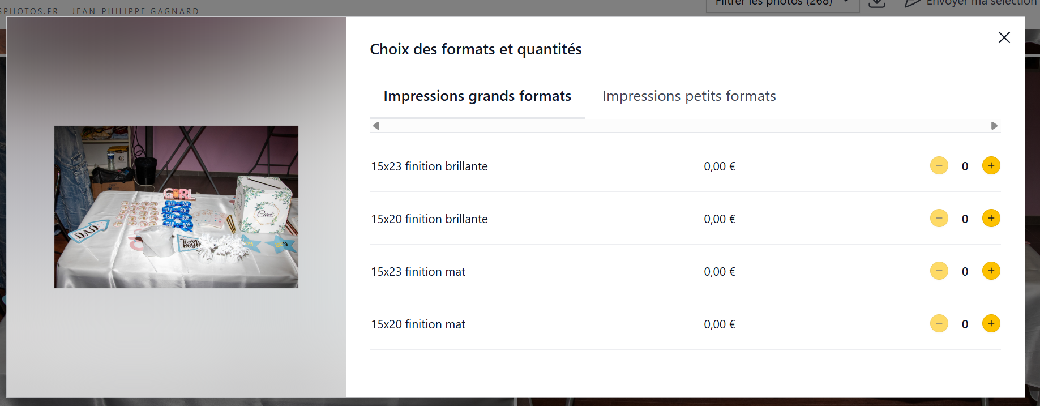Add one 15x20 finition brillante print
1040x406 pixels.
click(991, 219)
